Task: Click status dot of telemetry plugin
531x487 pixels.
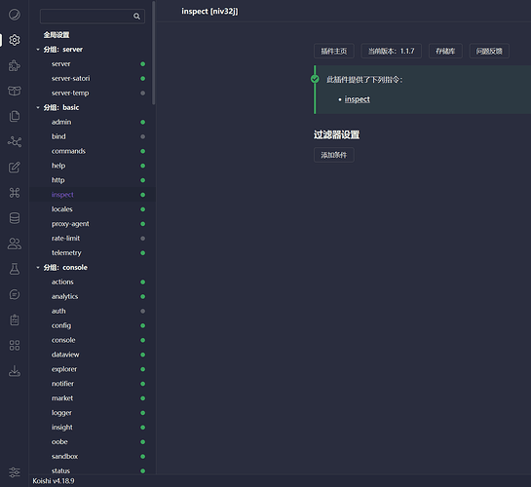Action: [x=142, y=253]
